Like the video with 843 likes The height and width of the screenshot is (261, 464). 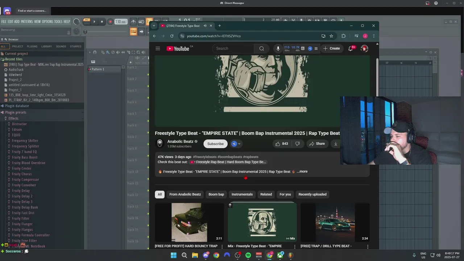pyautogui.click(x=282, y=144)
